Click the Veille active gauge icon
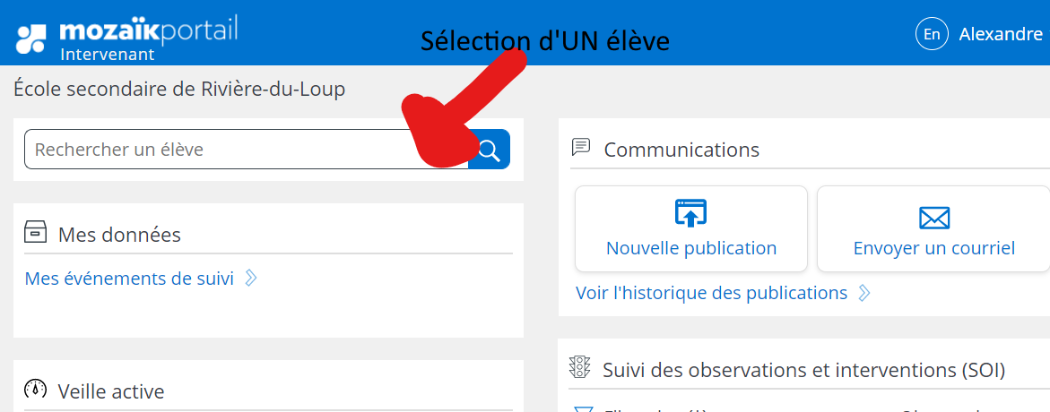The height and width of the screenshot is (412, 1050). (35, 390)
